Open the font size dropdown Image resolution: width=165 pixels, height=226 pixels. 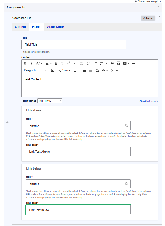(x=39, y=63)
